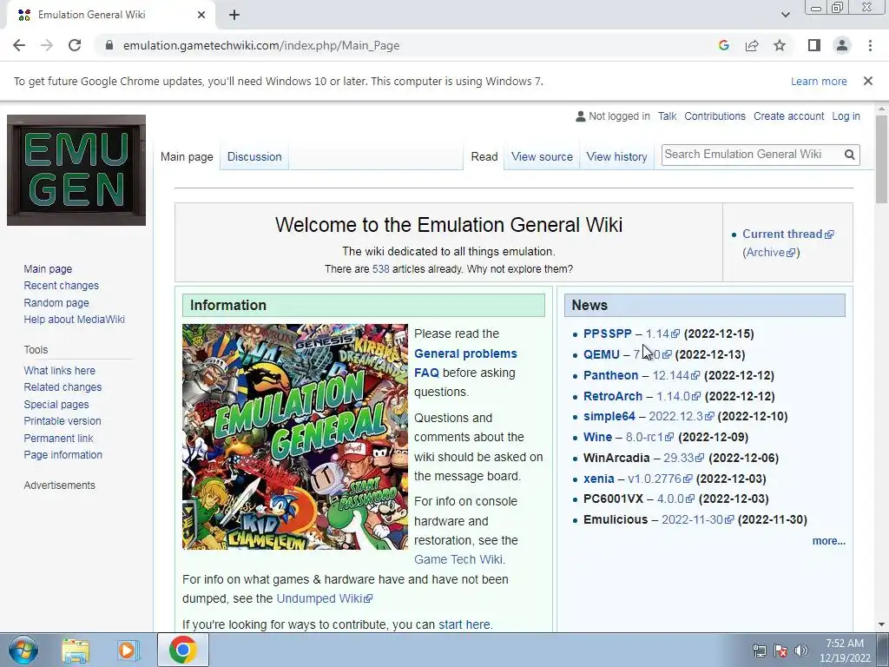Click the Google search icon in address bar
The height and width of the screenshot is (667, 889).
pos(723,45)
